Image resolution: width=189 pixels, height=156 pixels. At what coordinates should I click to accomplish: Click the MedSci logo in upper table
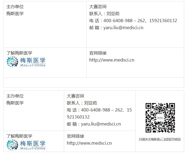tap(26, 62)
